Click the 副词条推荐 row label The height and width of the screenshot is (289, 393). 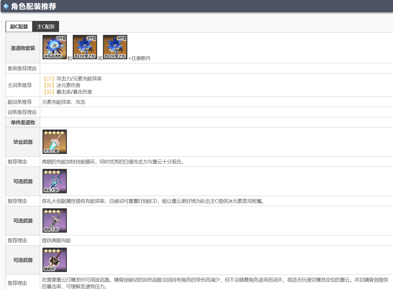click(x=20, y=102)
